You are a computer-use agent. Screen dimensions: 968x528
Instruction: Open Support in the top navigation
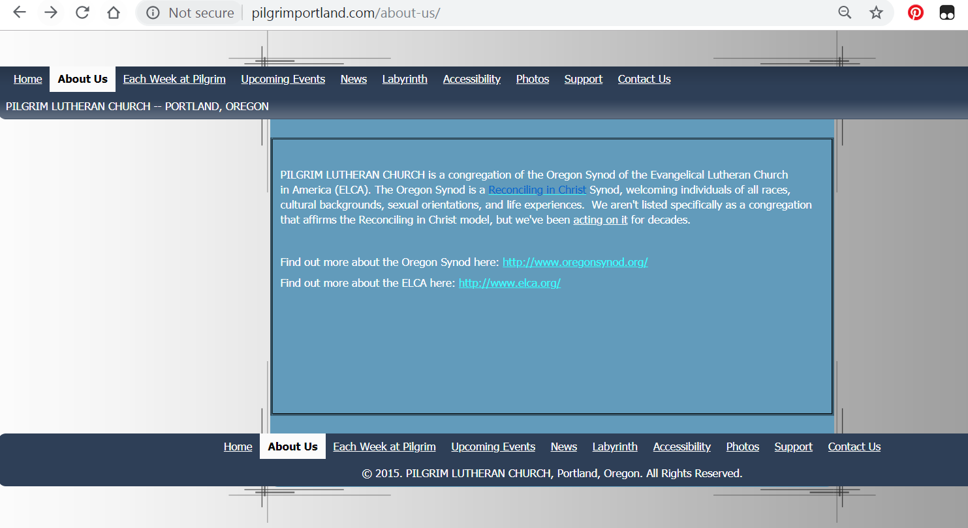(x=584, y=79)
